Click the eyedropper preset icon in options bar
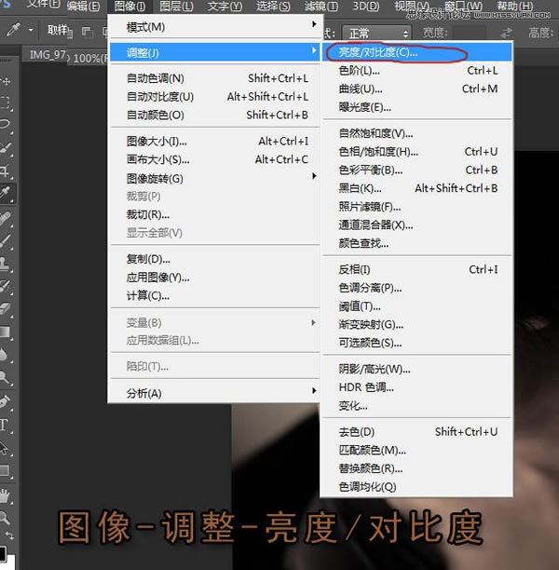This screenshot has width=559, height=570. (x=13, y=30)
